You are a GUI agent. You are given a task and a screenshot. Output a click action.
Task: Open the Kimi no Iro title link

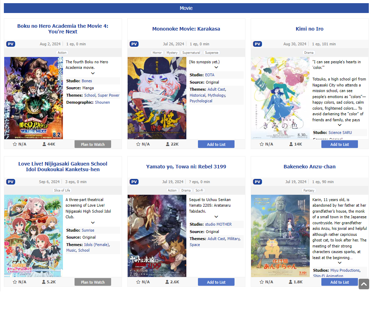click(x=309, y=29)
